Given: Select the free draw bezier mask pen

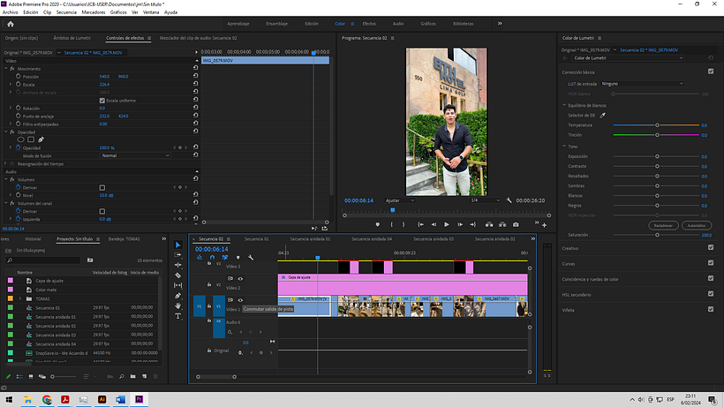Looking at the screenshot, I should point(41,139).
